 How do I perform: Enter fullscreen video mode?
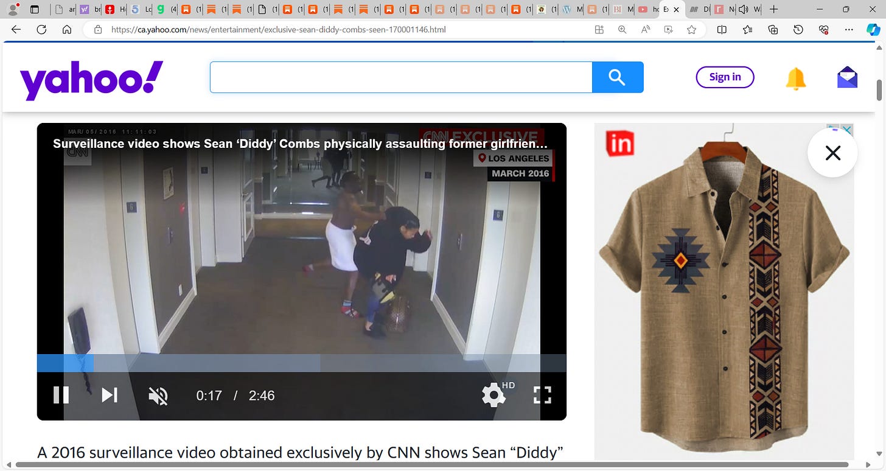tap(542, 395)
